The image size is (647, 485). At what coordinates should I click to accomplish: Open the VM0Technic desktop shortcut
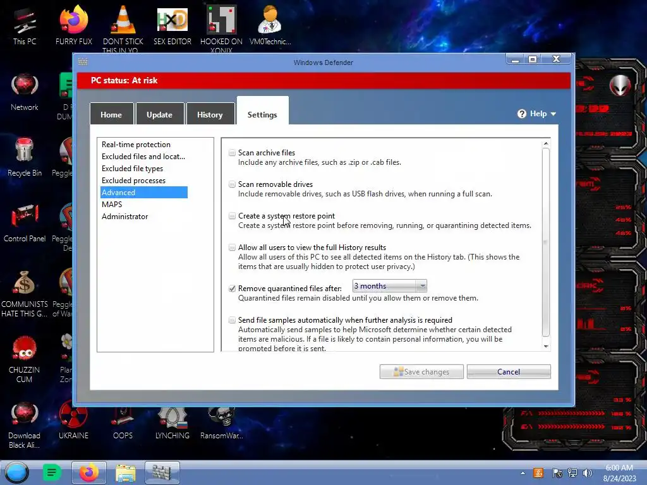pos(270,25)
